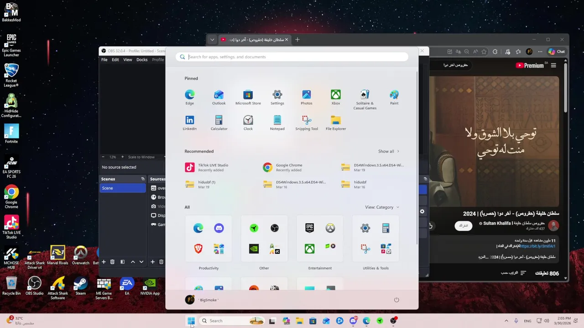Launch the Xbox pinned app
This screenshot has width=584, height=328.
point(335,97)
